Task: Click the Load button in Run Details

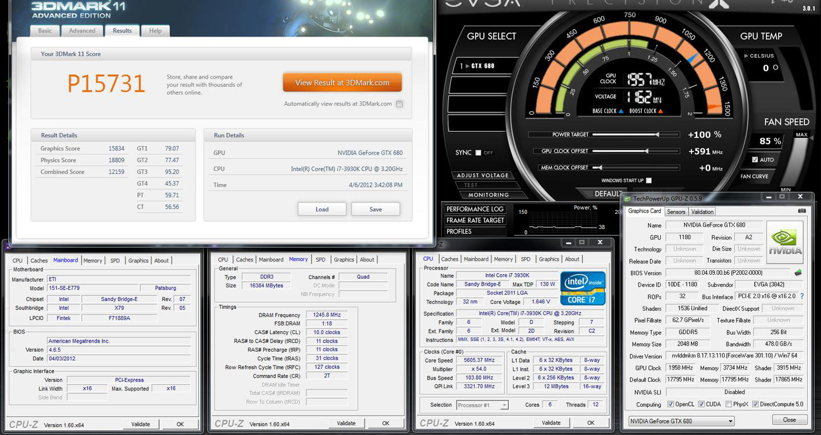Action: [x=322, y=209]
